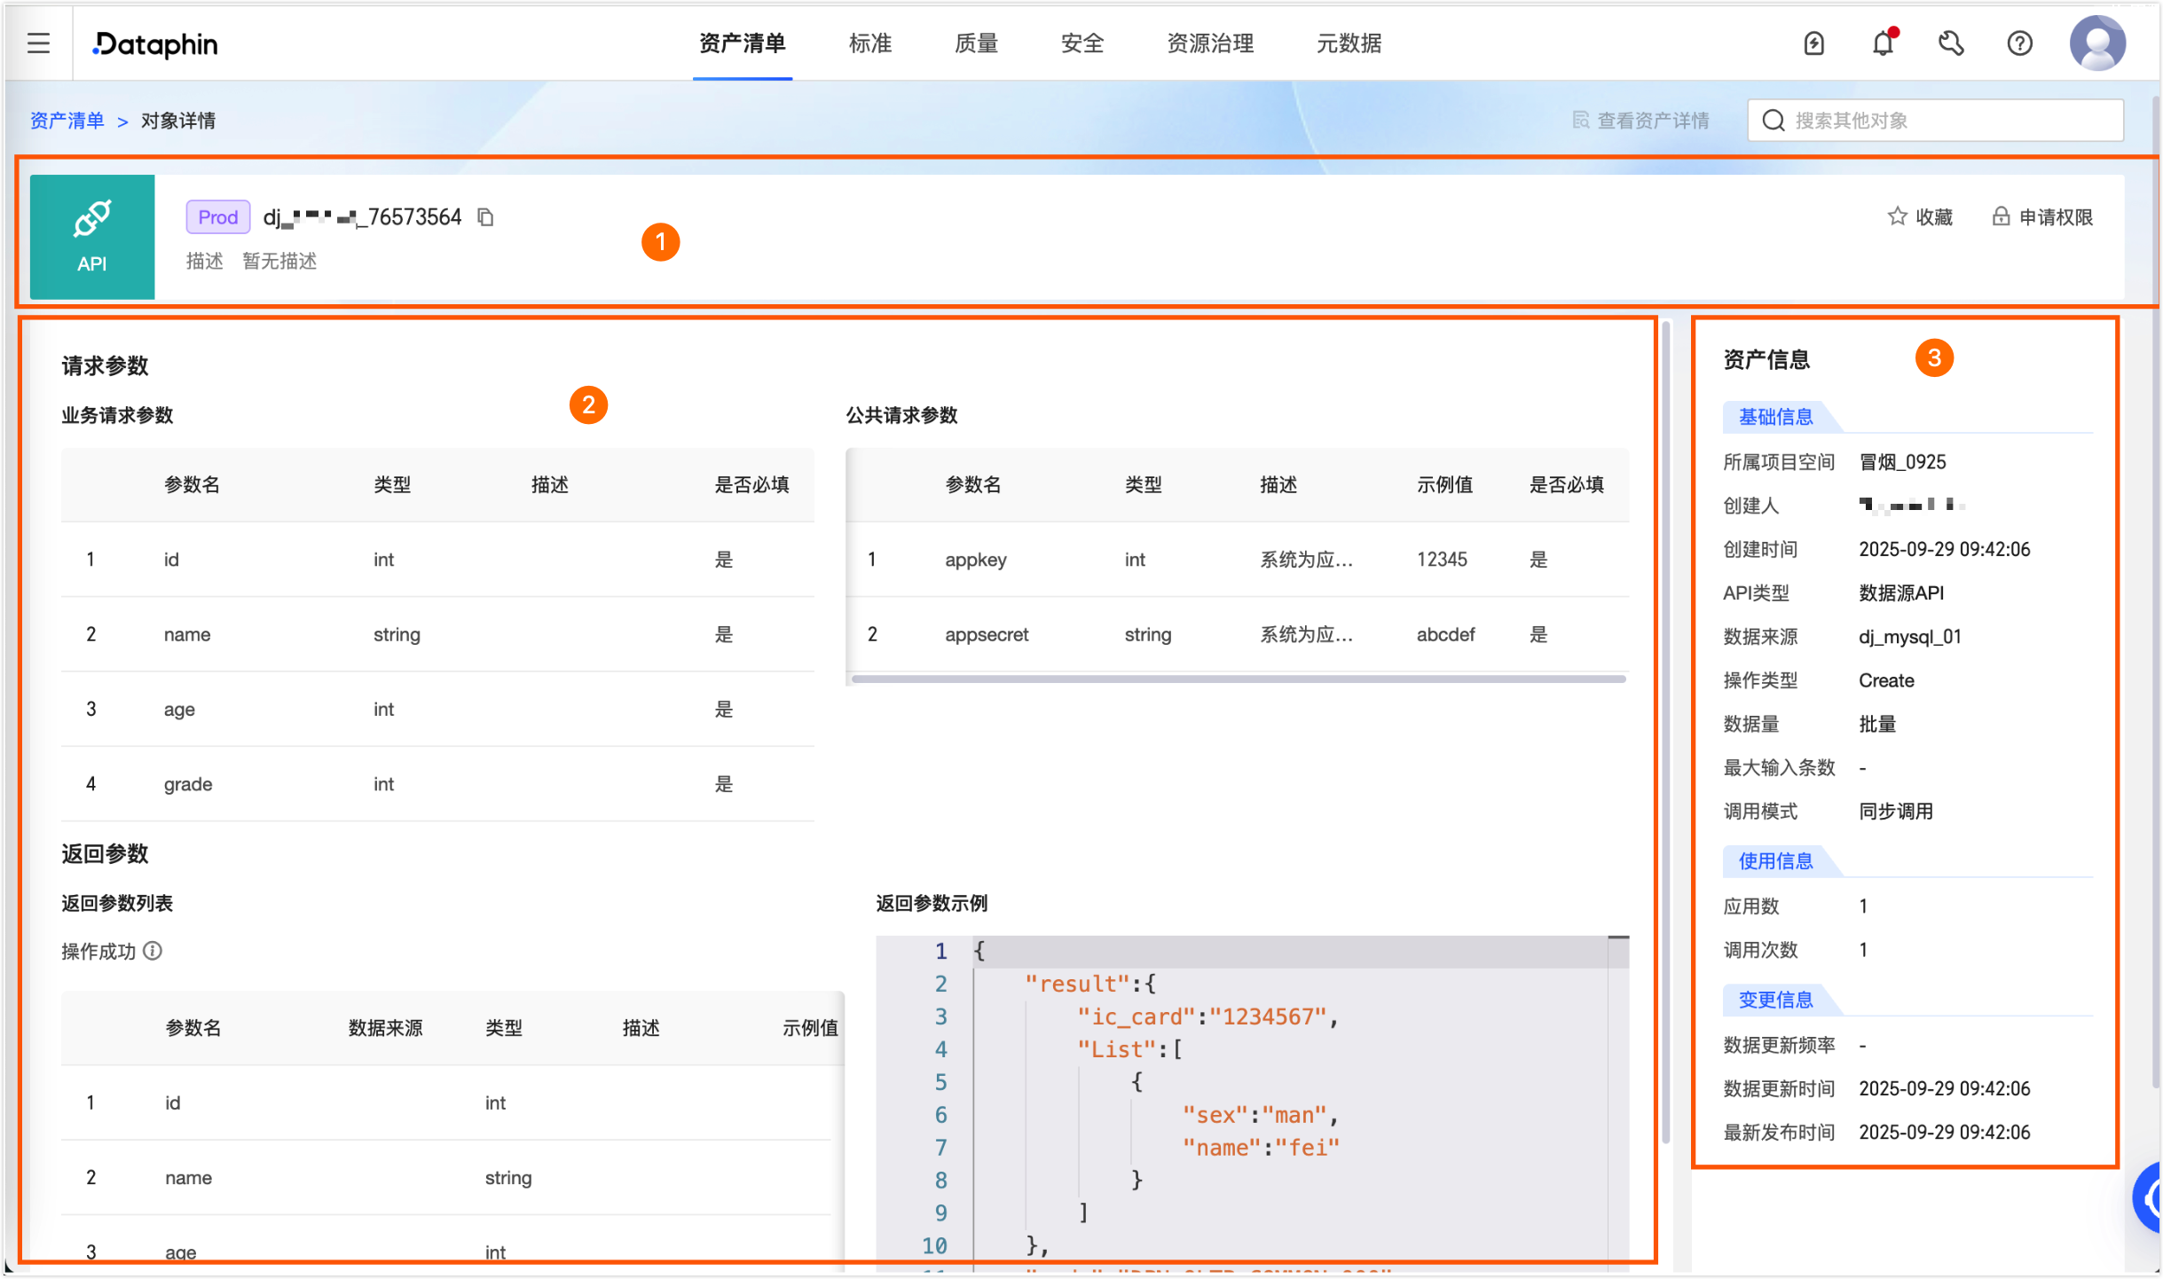Click the help question mark icon
This screenshot has height=1279, width=2163.
click(2019, 43)
